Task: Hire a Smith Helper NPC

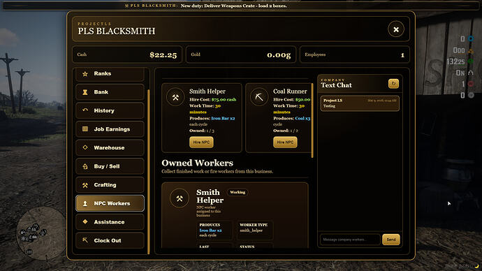Action: click(201, 142)
